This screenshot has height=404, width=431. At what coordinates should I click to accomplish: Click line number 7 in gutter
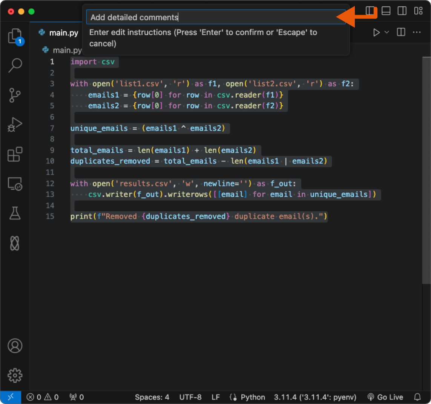[52, 128]
